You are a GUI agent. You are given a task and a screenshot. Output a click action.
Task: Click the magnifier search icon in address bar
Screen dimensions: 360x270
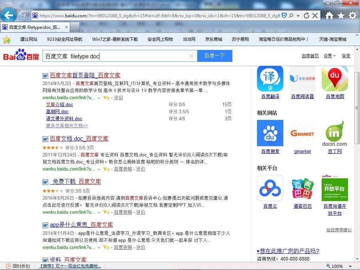[x=291, y=15]
